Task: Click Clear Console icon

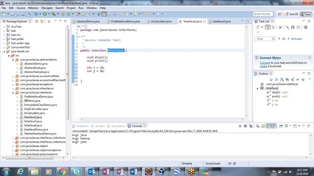Action: (258, 126)
